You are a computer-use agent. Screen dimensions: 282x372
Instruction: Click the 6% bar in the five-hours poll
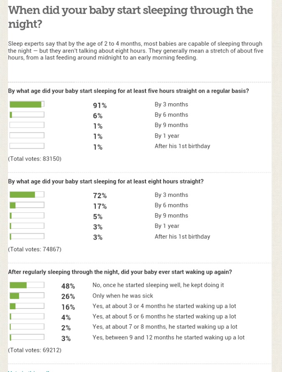tap(27, 115)
